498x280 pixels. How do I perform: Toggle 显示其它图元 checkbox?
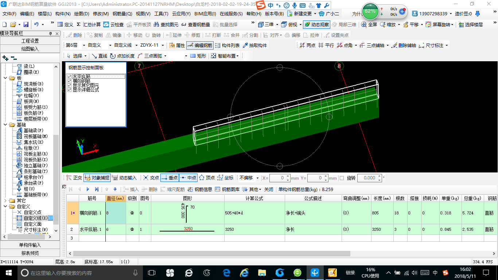(69, 85)
